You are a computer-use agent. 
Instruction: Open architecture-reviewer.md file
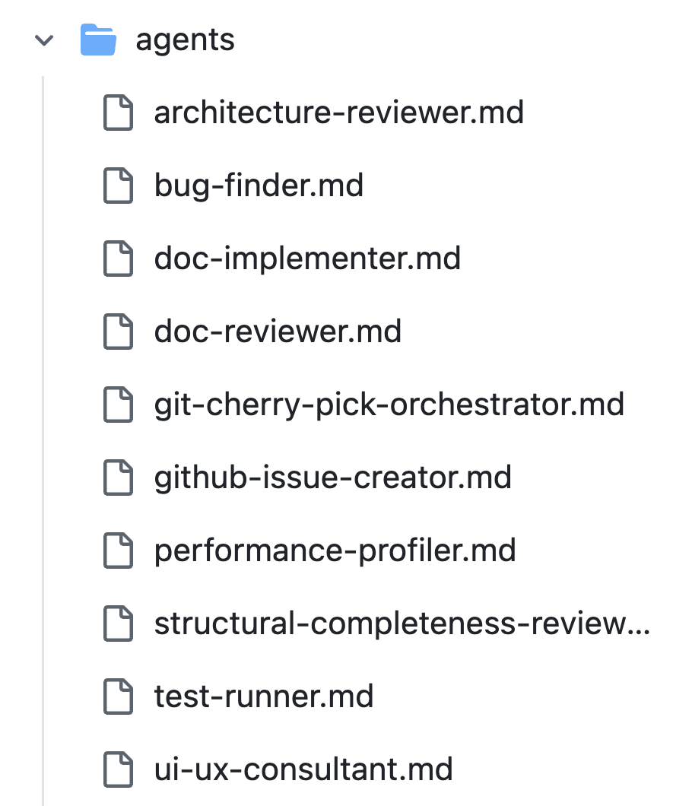[x=338, y=113]
